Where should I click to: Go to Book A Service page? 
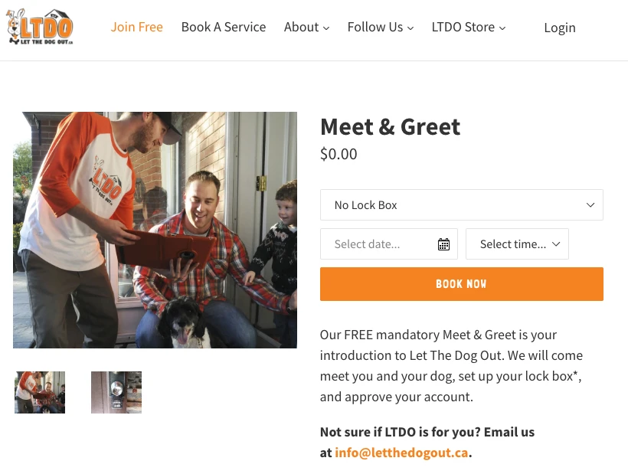[x=224, y=27]
